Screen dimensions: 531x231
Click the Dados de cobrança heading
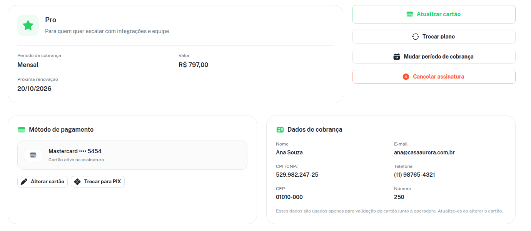[x=315, y=130]
